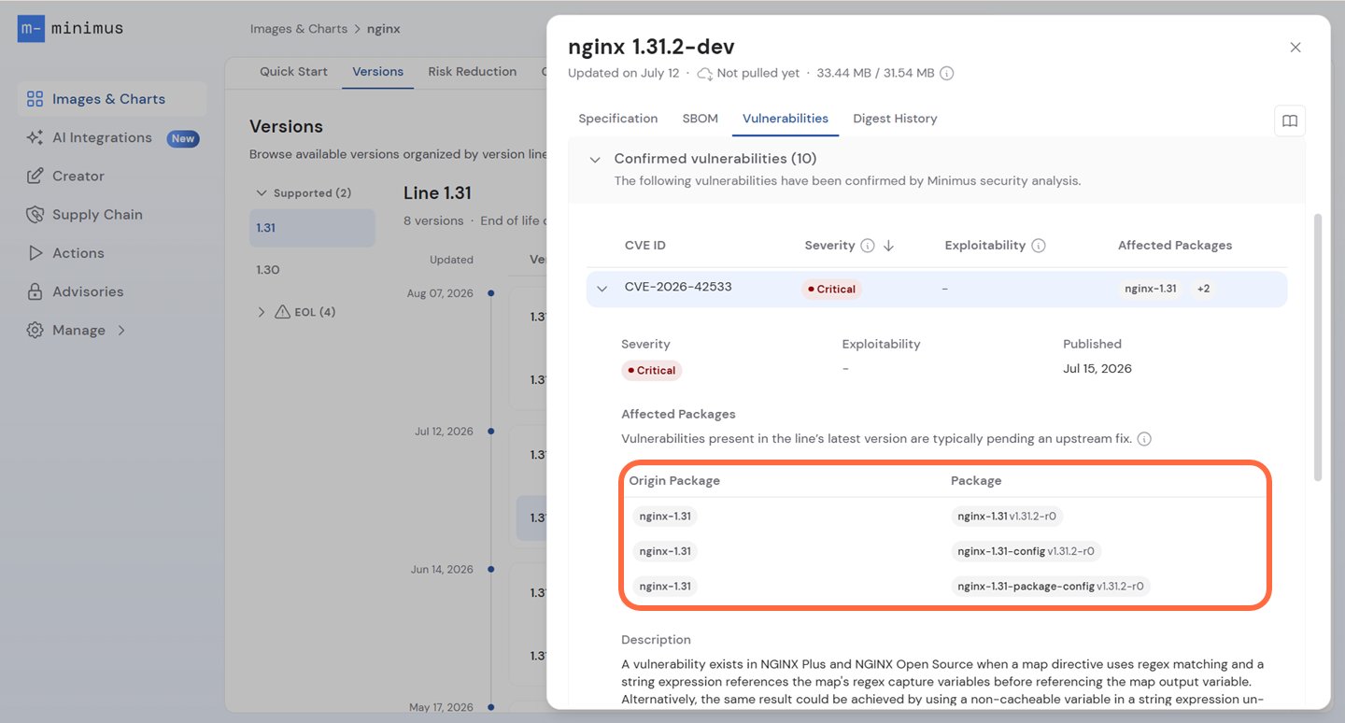Open Images & Charts in sidebar
Viewport: 1345px width, 723px height.
tap(111, 99)
